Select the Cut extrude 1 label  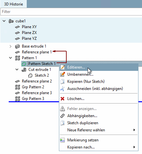40,70
